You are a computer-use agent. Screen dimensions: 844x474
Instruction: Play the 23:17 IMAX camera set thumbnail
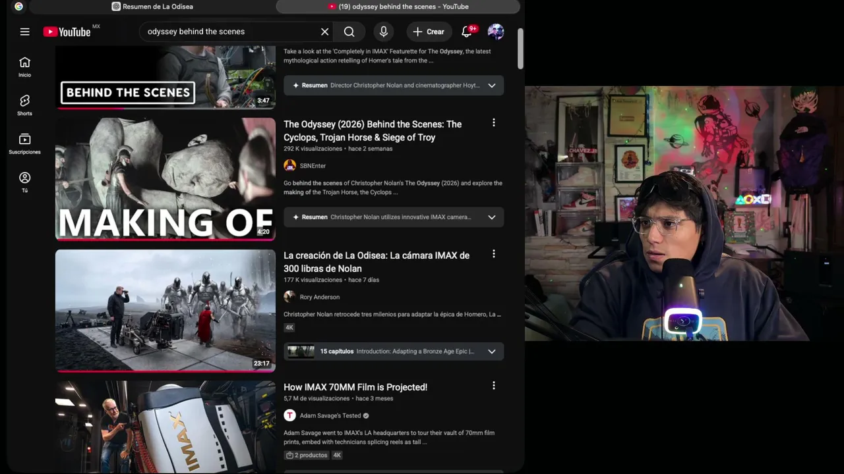[x=166, y=311]
